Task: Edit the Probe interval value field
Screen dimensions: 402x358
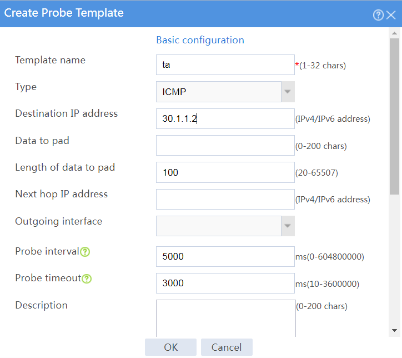Action: pos(225,257)
